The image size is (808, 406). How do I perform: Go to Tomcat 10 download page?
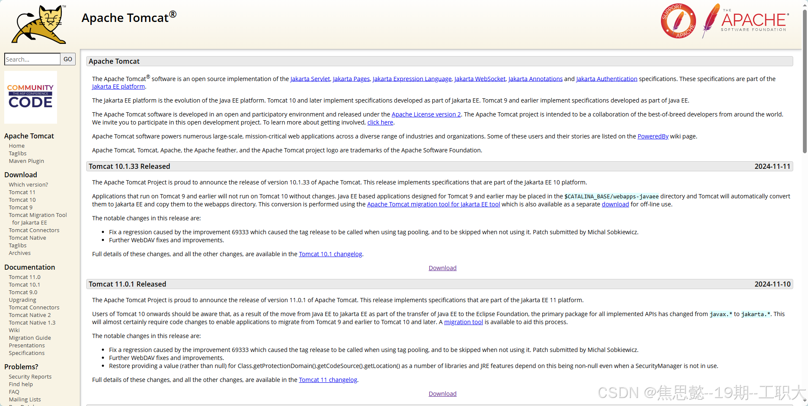(x=22, y=200)
